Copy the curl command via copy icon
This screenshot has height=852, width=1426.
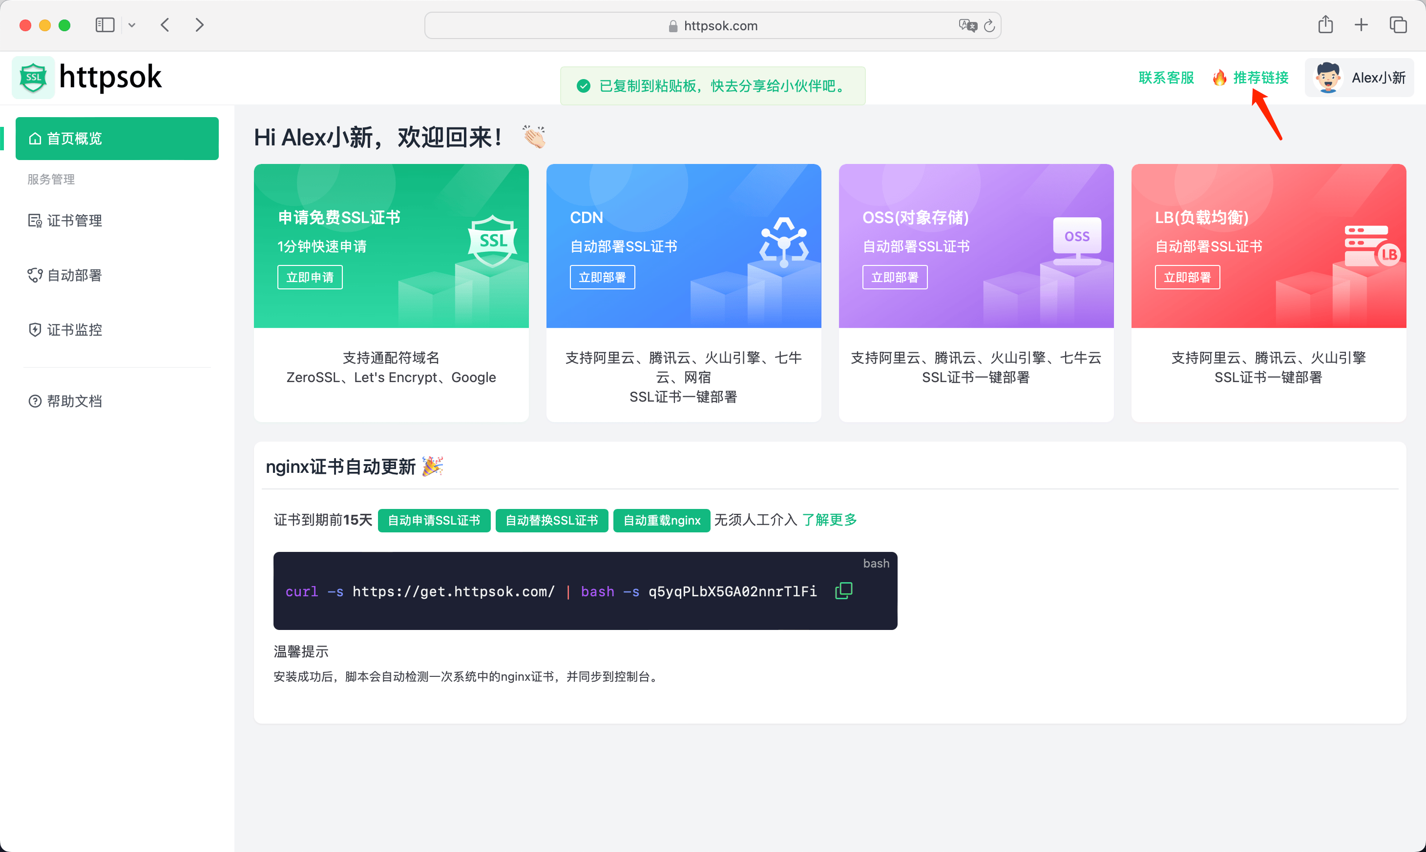point(844,590)
